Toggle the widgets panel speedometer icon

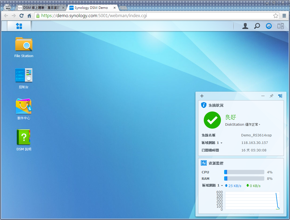(x=269, y=26)
